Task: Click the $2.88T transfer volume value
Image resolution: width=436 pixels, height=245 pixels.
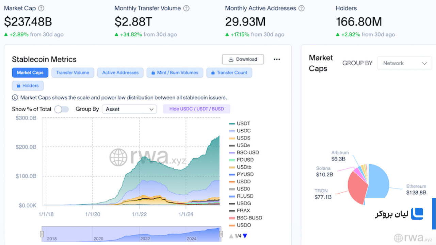Action: (133, 22)
